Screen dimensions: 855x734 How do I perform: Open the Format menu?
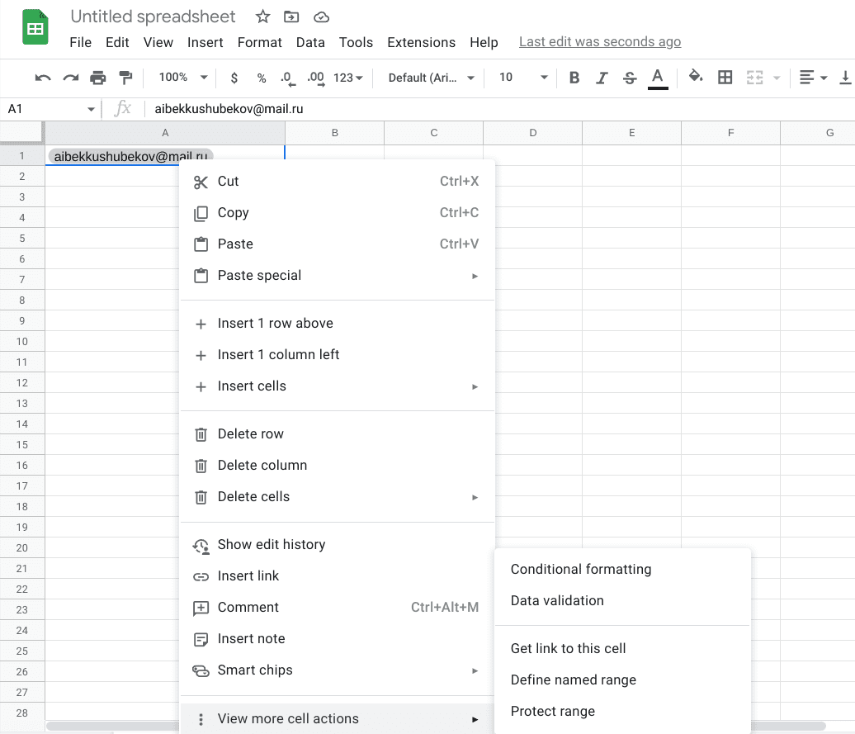(259, 42)
